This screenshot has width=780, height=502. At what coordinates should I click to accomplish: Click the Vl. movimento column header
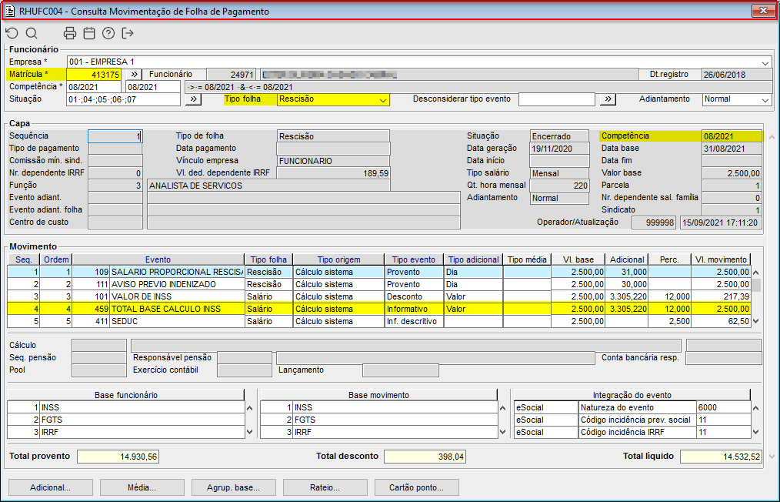click(x=719, y=259)
